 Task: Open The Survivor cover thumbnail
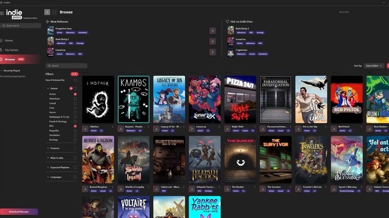[275, 159]
